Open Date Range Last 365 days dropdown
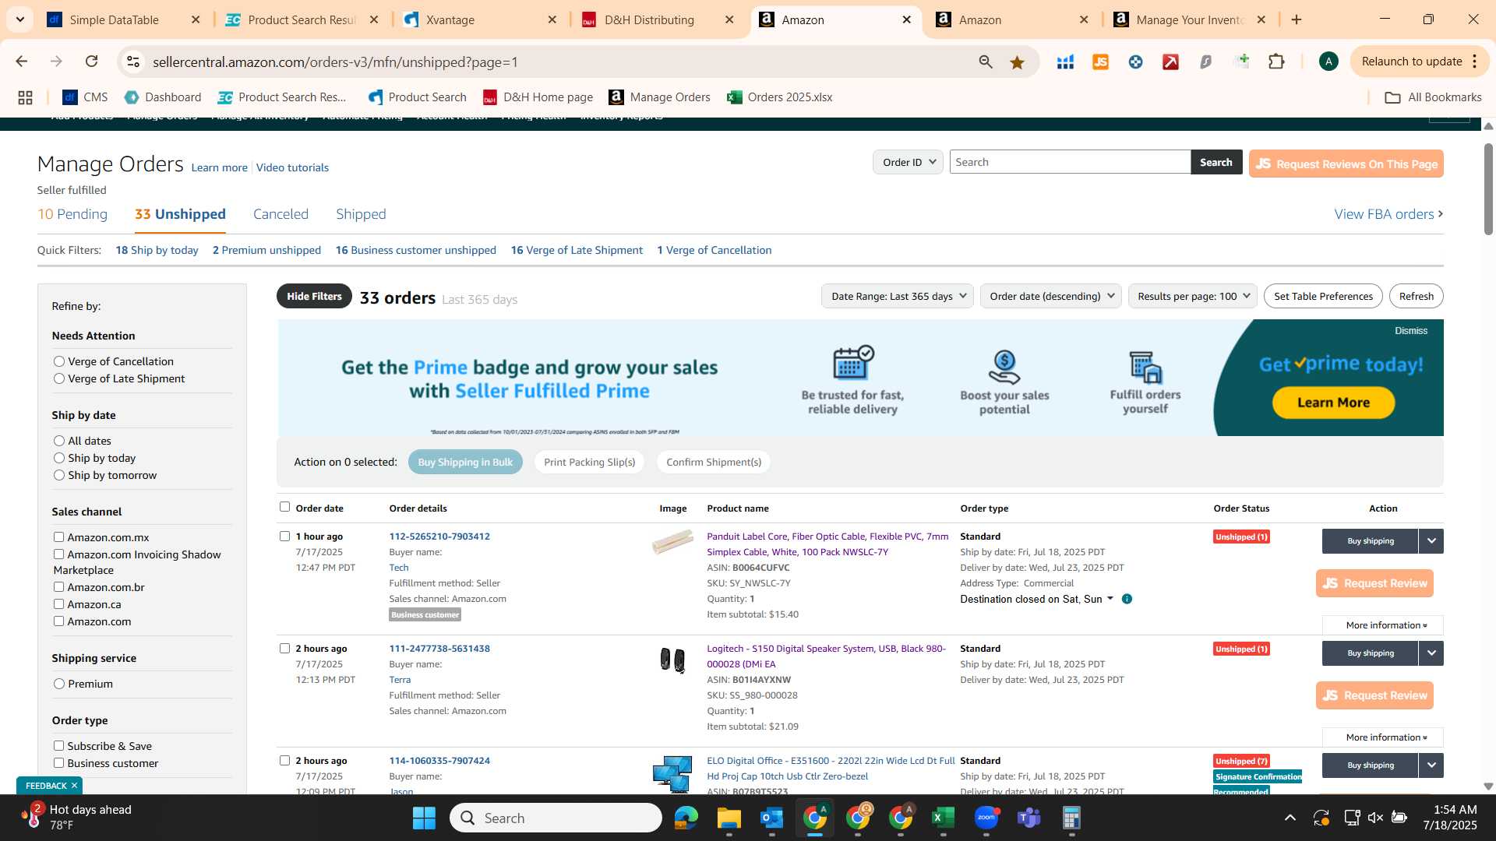This screenshot has height=841, width=1496. point(898,296)
